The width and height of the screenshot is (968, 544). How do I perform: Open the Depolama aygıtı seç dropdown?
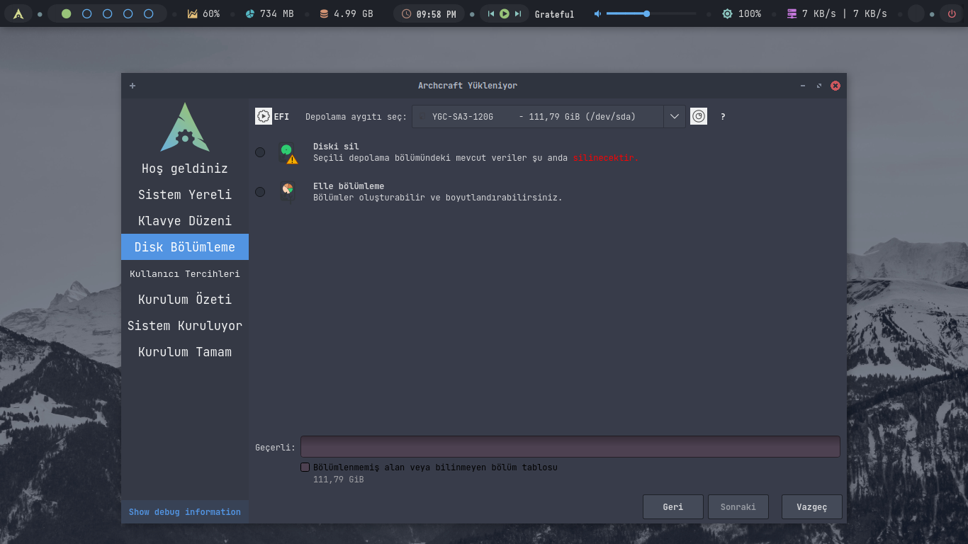click(x=548, y=116)
